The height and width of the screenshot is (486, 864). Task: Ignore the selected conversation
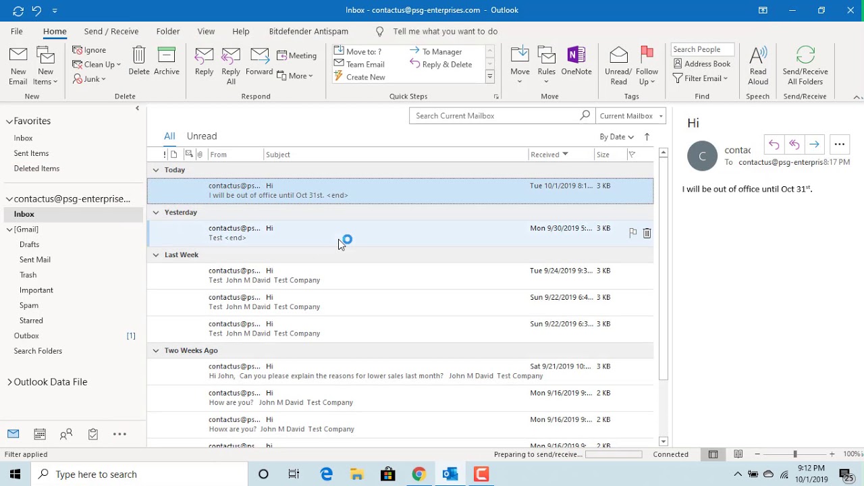click(x=89, y=50)
